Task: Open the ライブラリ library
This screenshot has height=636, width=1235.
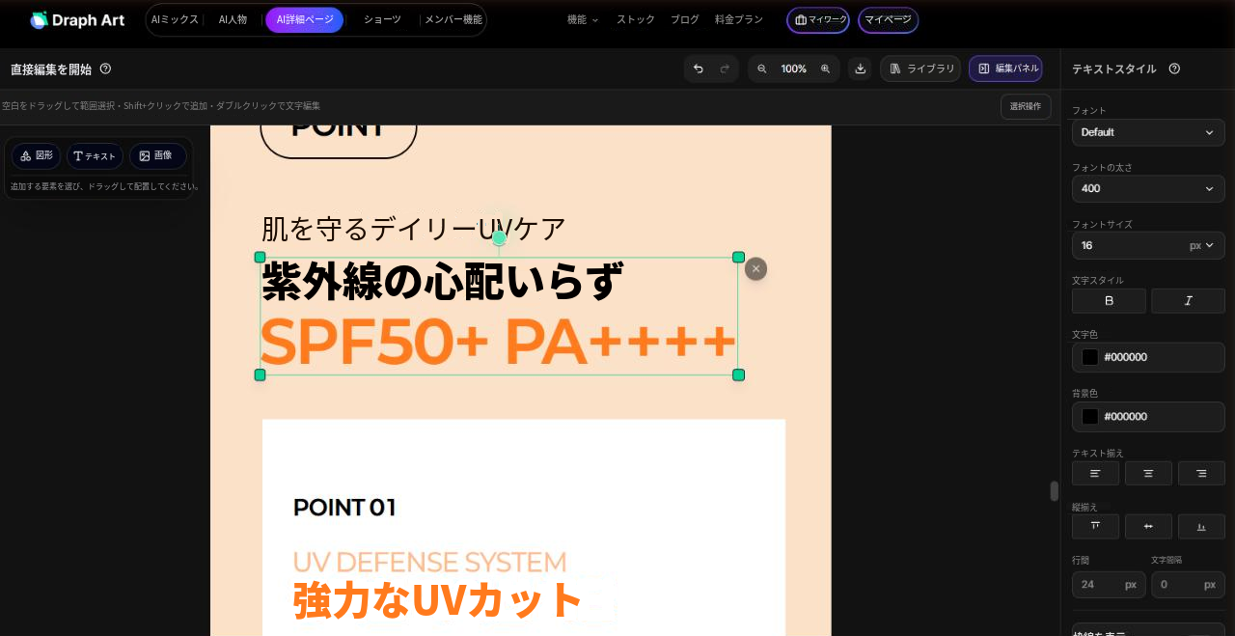Action: [920, 69]
